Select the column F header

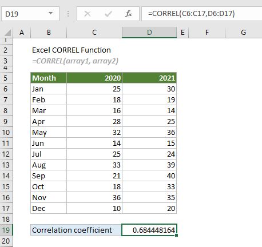click(207, 33)
